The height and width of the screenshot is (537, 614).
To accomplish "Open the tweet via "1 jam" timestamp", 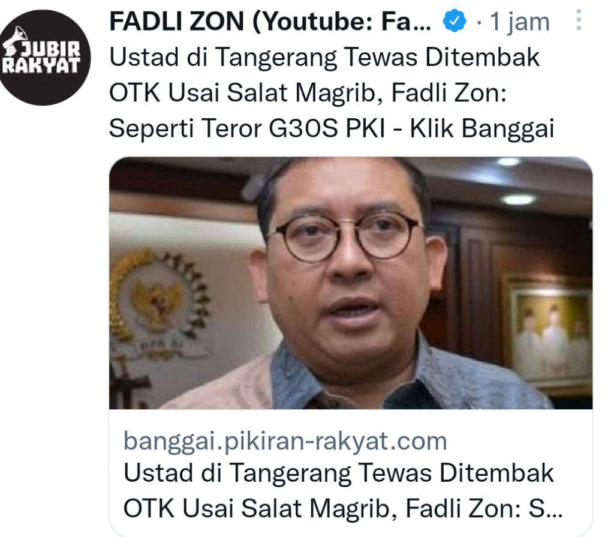I will point(520,22).
